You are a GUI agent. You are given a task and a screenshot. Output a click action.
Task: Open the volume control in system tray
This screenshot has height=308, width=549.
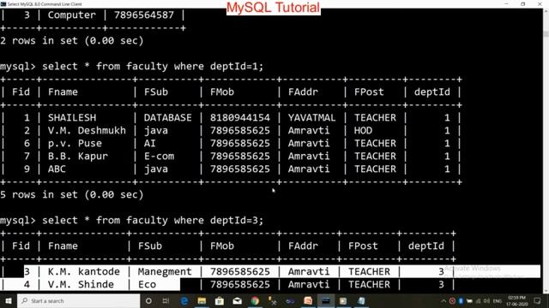pyautogui.click(x=486, y=300)
